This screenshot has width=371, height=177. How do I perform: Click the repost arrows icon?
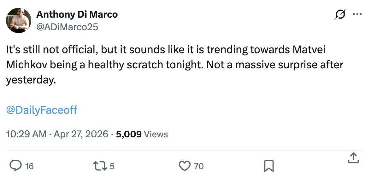click(x=100, y=166)
